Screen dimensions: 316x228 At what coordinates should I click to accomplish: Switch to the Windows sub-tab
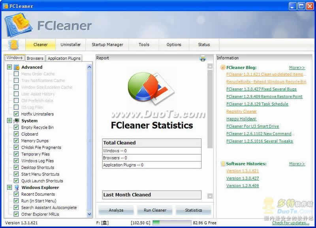(15, 58)
